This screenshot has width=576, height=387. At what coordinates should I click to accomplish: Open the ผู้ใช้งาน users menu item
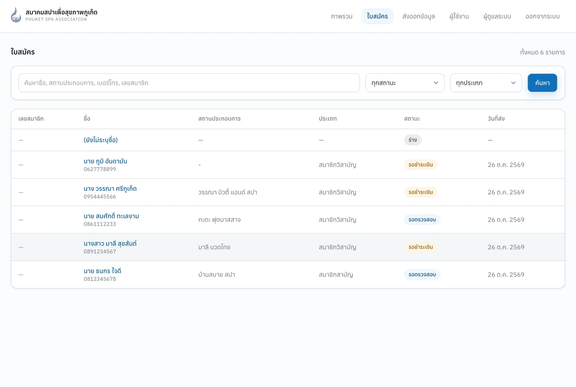pyautogui.click(x=459, y=16)
